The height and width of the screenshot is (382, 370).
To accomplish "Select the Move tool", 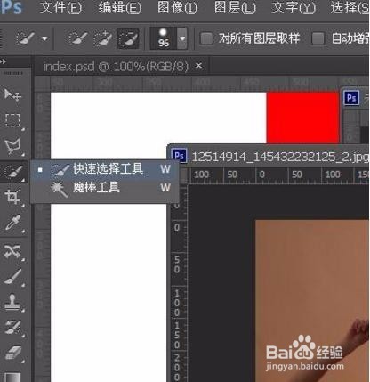I will pyautogui.click(x=12, y=95).
